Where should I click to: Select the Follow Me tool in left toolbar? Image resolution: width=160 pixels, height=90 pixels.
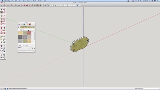coord(4,30)
